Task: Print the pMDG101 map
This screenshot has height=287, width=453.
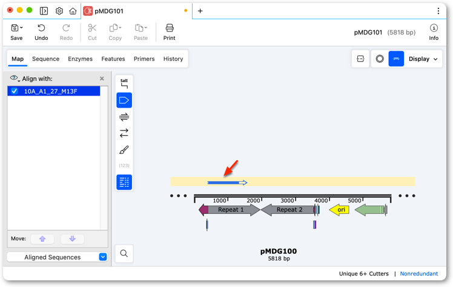Action: 170,32
